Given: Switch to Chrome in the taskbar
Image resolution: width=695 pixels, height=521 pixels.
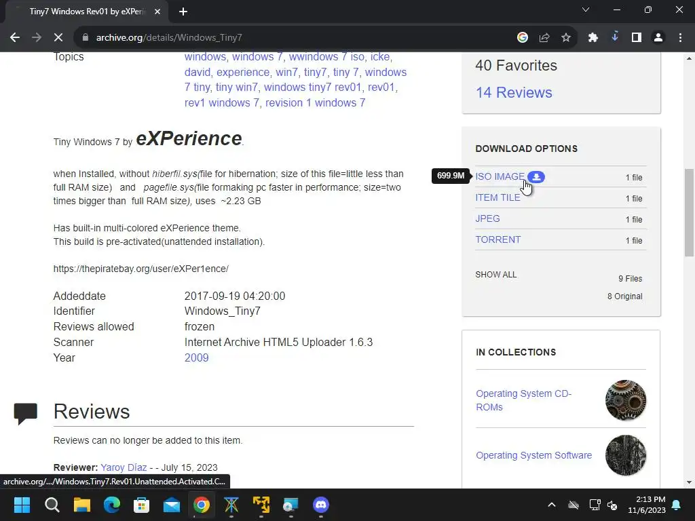Looking at the screenshot, I should 201,505.
